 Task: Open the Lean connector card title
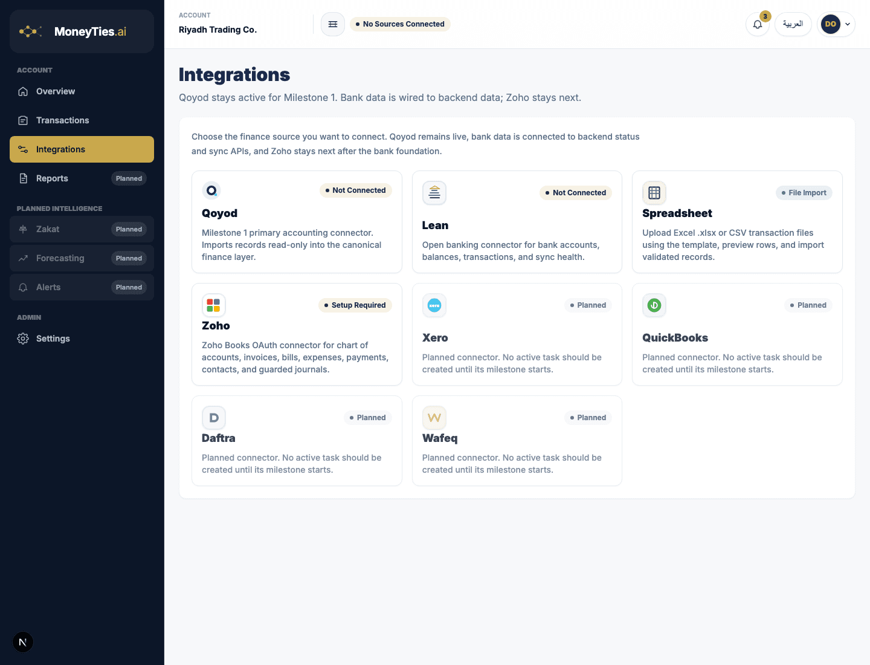(x=435, y=225)
